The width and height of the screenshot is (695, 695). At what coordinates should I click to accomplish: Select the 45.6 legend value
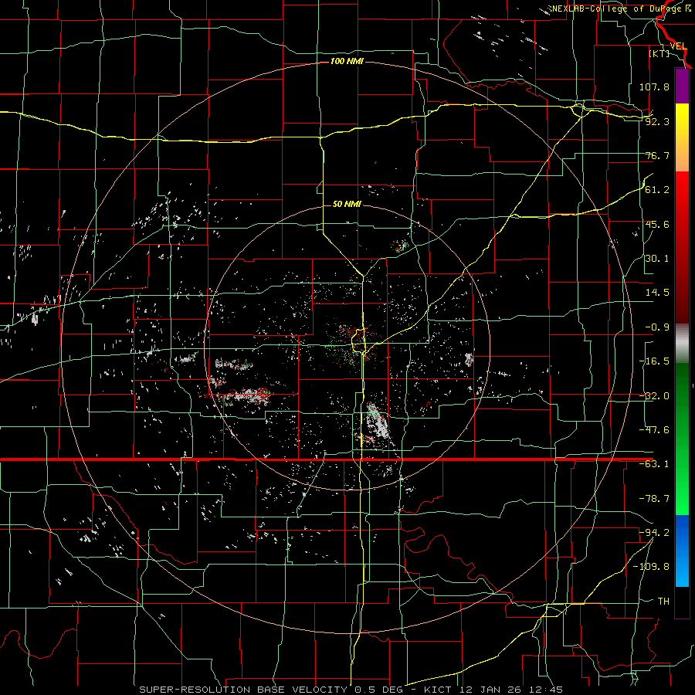coord(657,224)
